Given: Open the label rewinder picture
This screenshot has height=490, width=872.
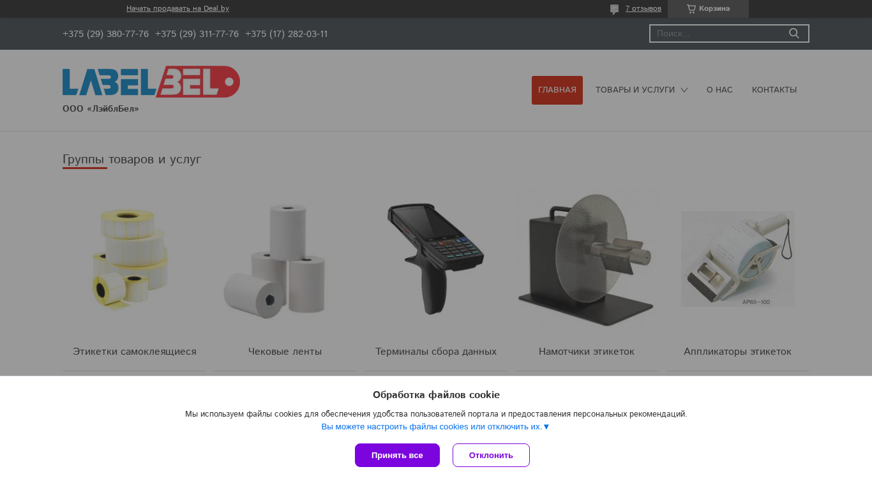Looking at the screenshot, I should (587, 260).
